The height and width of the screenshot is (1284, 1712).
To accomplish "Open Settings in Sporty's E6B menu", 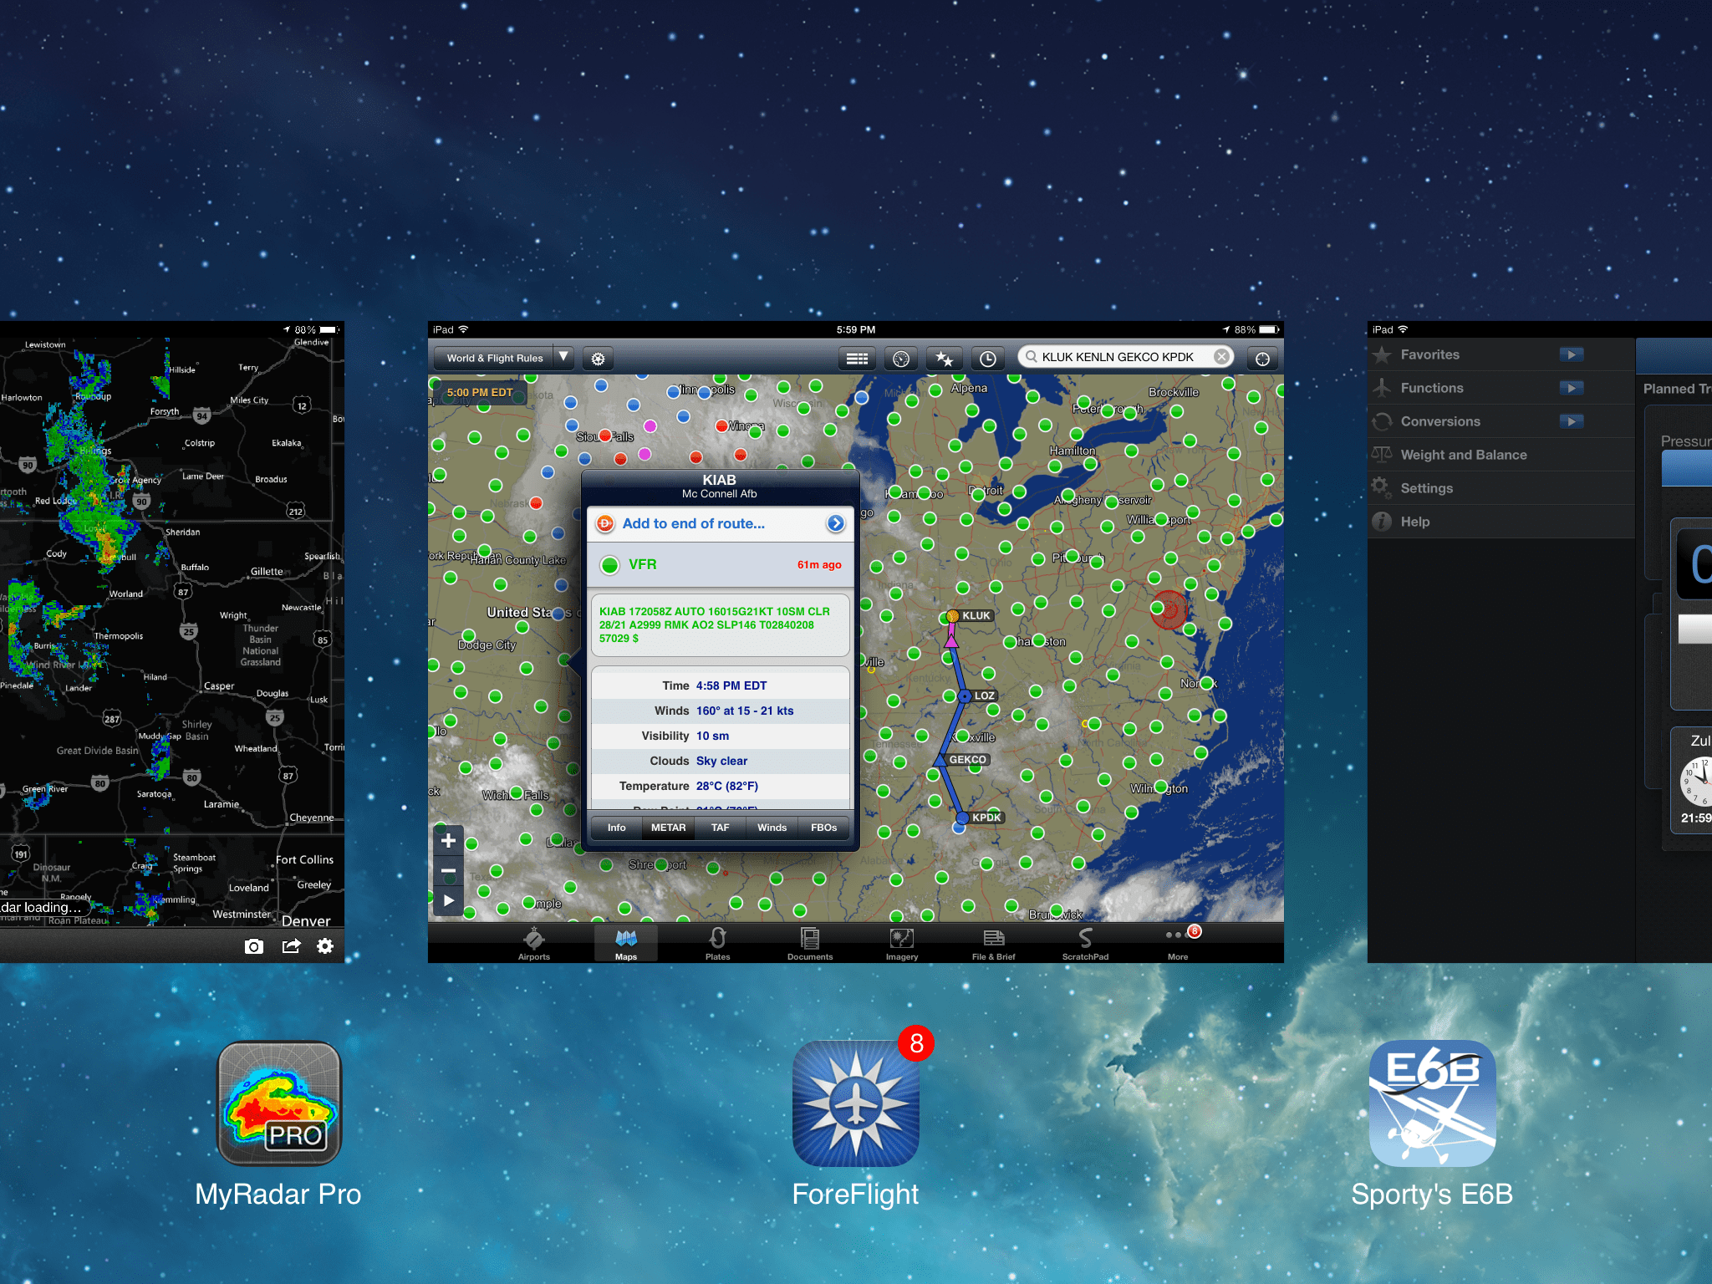I will [x=1501, y=488].
